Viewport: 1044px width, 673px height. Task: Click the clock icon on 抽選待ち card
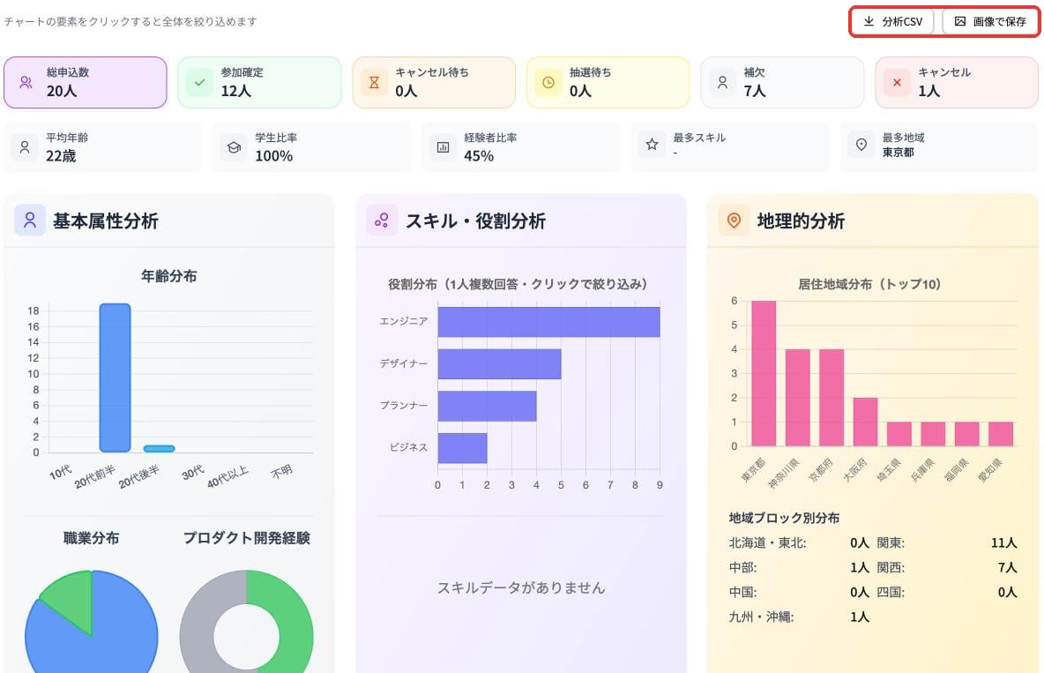[x=548, y=83]
